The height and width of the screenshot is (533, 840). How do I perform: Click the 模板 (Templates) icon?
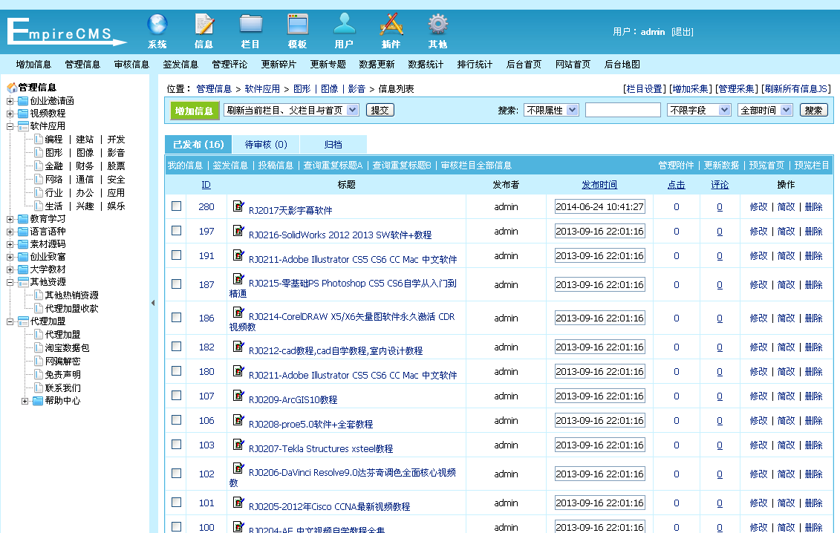(297, 30)
